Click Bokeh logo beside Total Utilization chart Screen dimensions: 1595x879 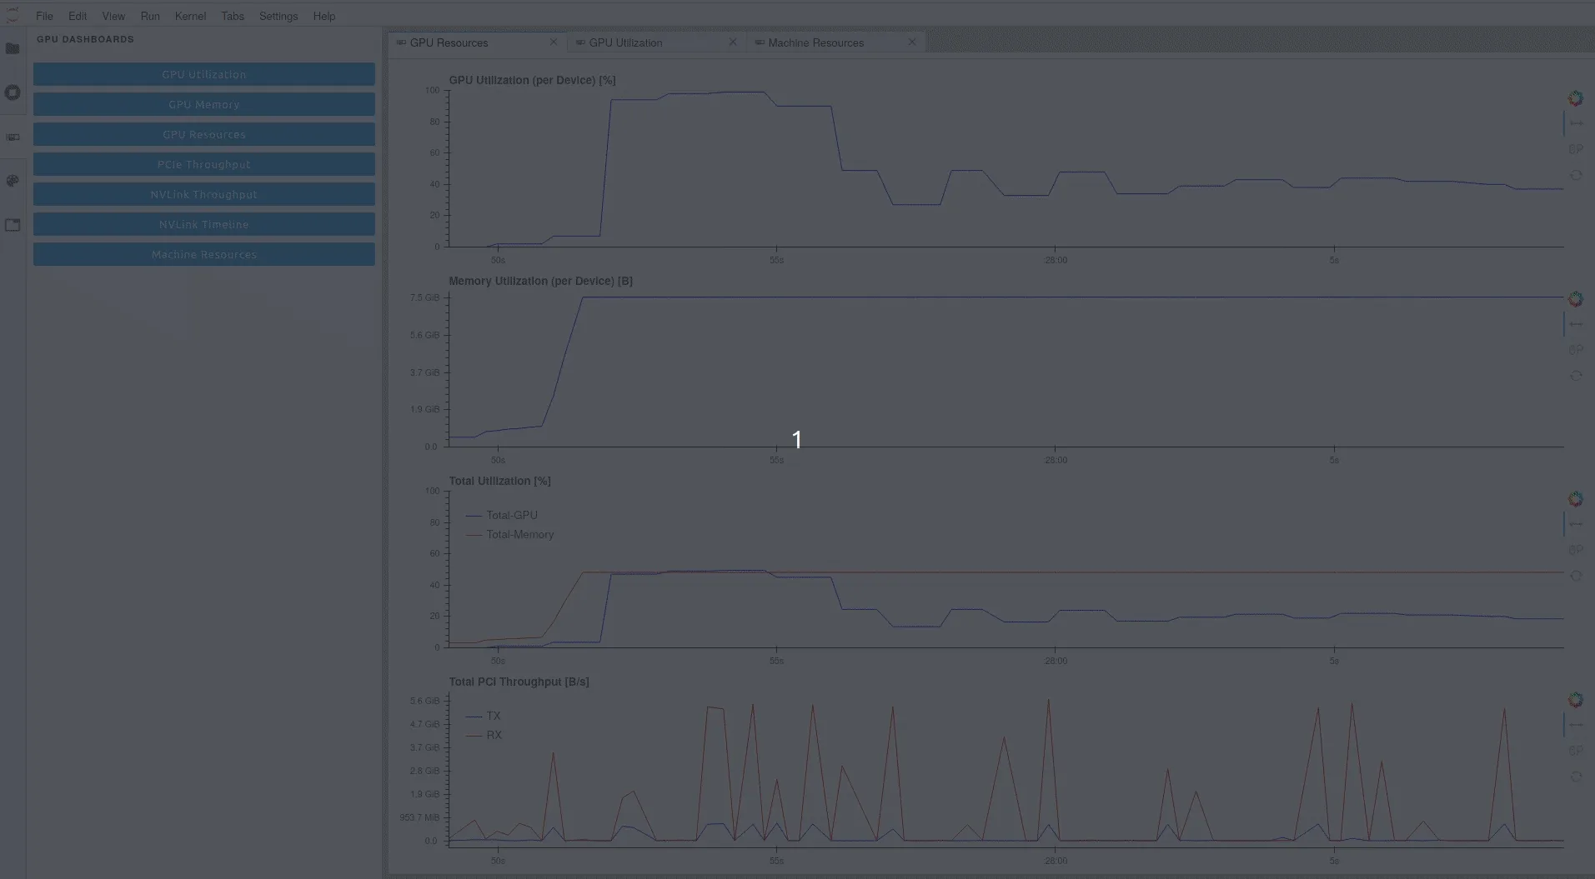pos(1575,498)
